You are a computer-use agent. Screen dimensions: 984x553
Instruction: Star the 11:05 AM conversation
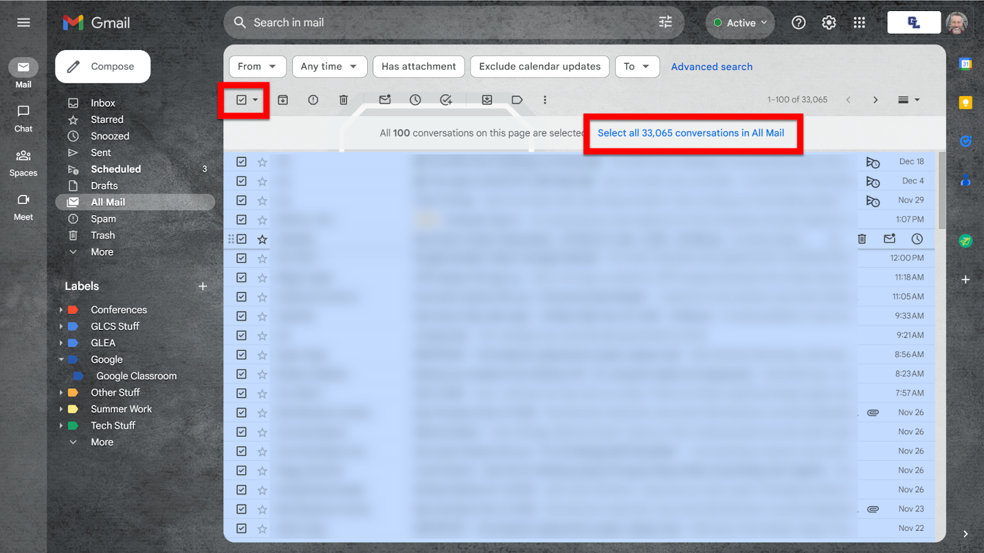point(263,297)
